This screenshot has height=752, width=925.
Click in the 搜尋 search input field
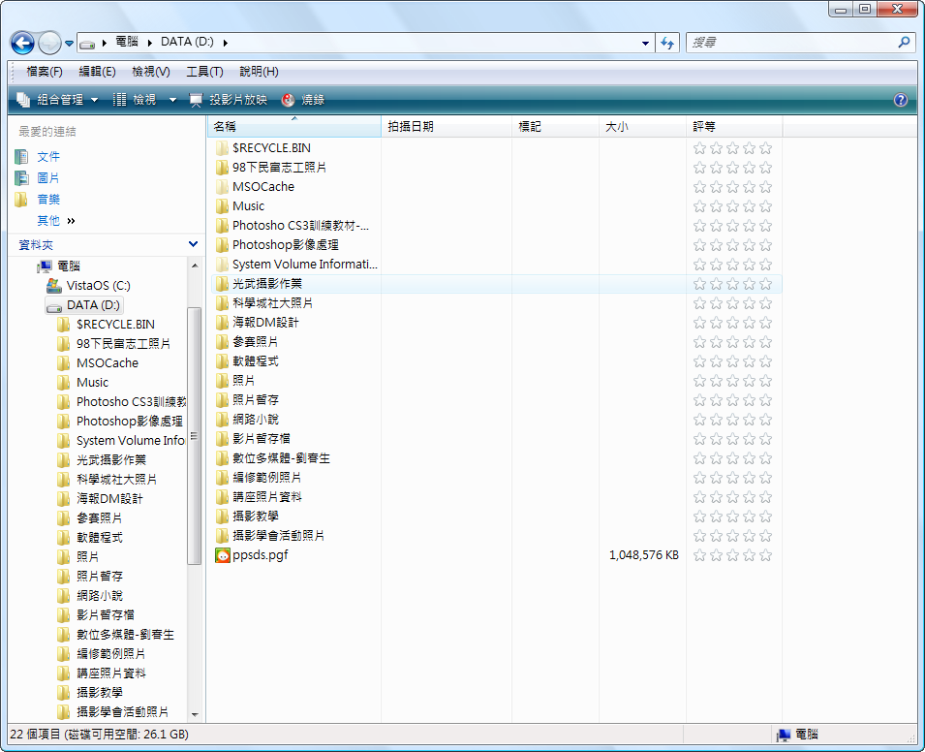tap(789, 43)
